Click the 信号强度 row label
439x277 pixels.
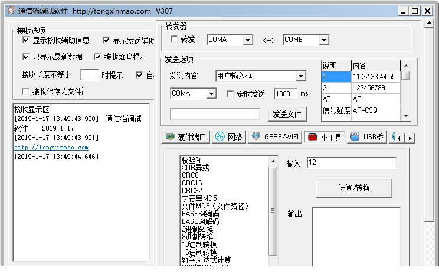pyautogui.click(x=336, y=110)
